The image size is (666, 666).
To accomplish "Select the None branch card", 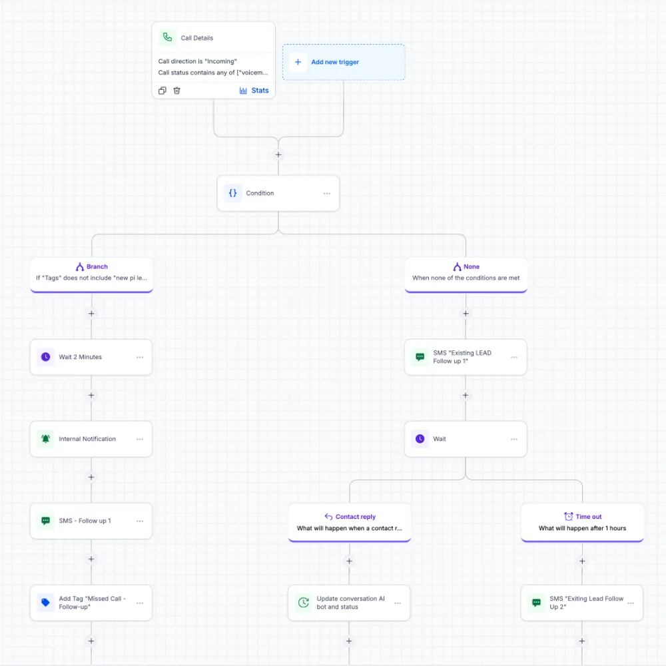I will (x=466, y=274).
